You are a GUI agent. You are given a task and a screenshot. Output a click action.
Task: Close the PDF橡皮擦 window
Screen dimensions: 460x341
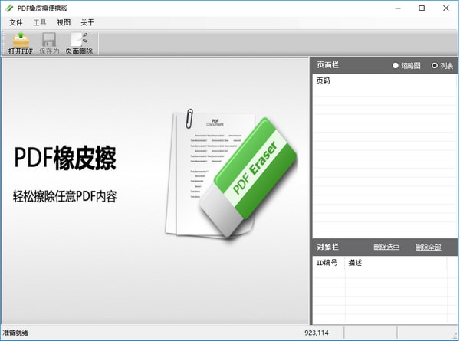pyautogui.click(x=446, y=8)
